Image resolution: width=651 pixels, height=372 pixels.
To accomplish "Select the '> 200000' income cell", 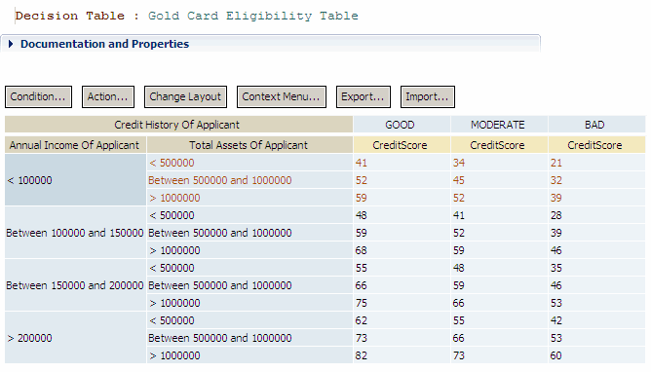I will [75, 338].
